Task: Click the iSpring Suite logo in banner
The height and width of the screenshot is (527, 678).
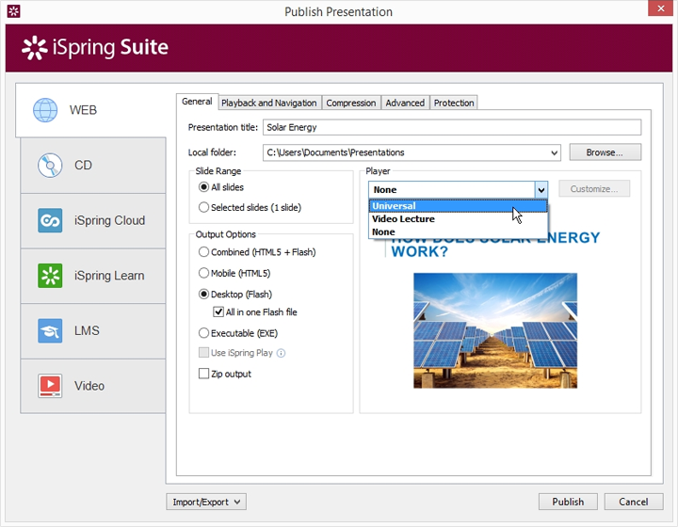Action: [x=95, y=47]
